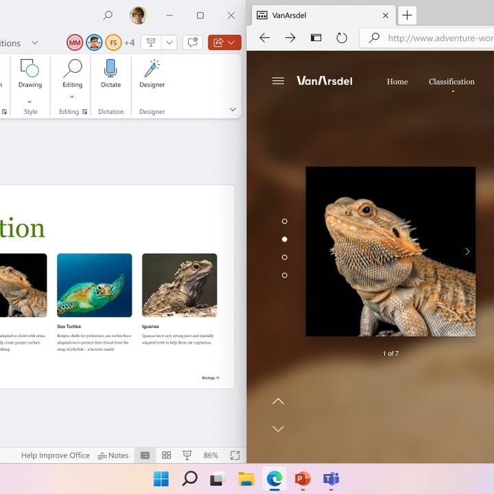Show the +4 additional collaborators
The width and height of the screenshot is (494, 494).
[130, 43]
